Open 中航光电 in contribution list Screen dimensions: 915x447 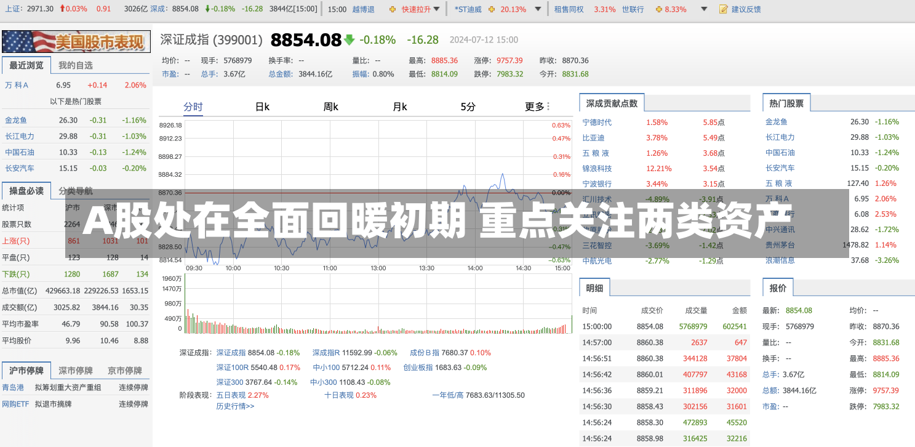coord(597,260)
